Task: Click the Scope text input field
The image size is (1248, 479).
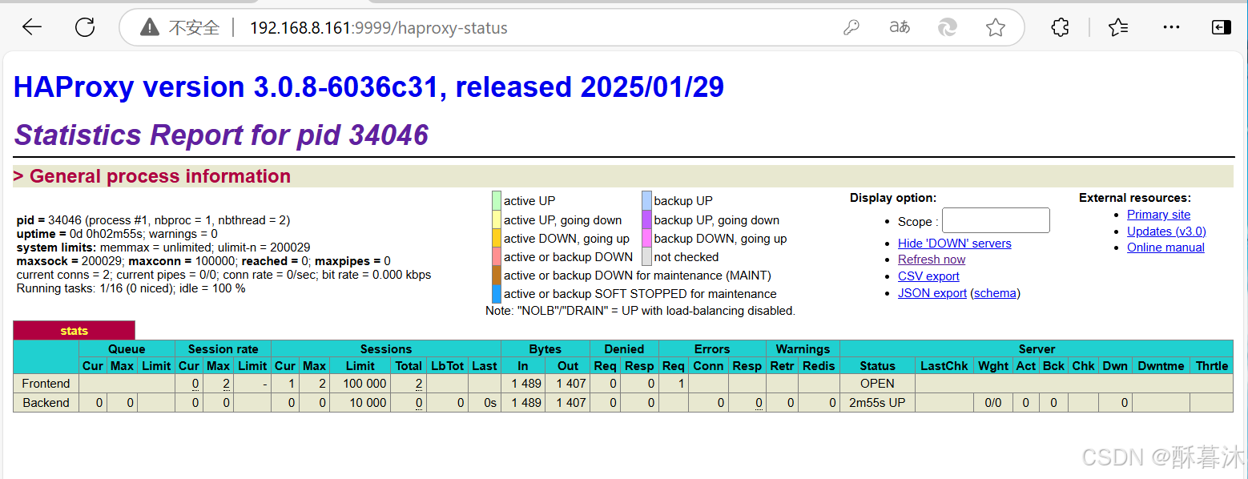Action: (996, 220)
